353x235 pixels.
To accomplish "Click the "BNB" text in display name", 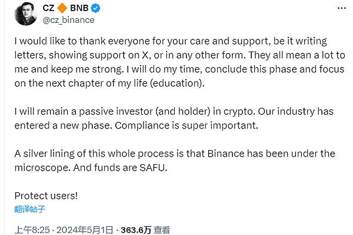I will (x=74, y=8).
